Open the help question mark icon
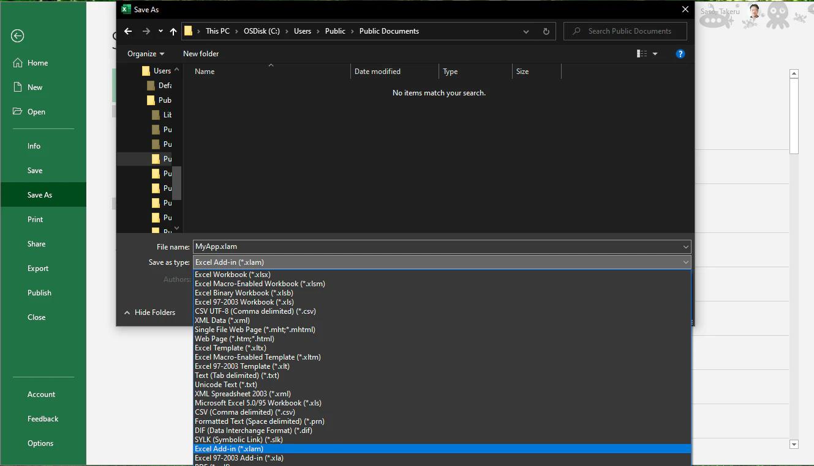Screen dimensions: 814x466 tap(680, 54)
